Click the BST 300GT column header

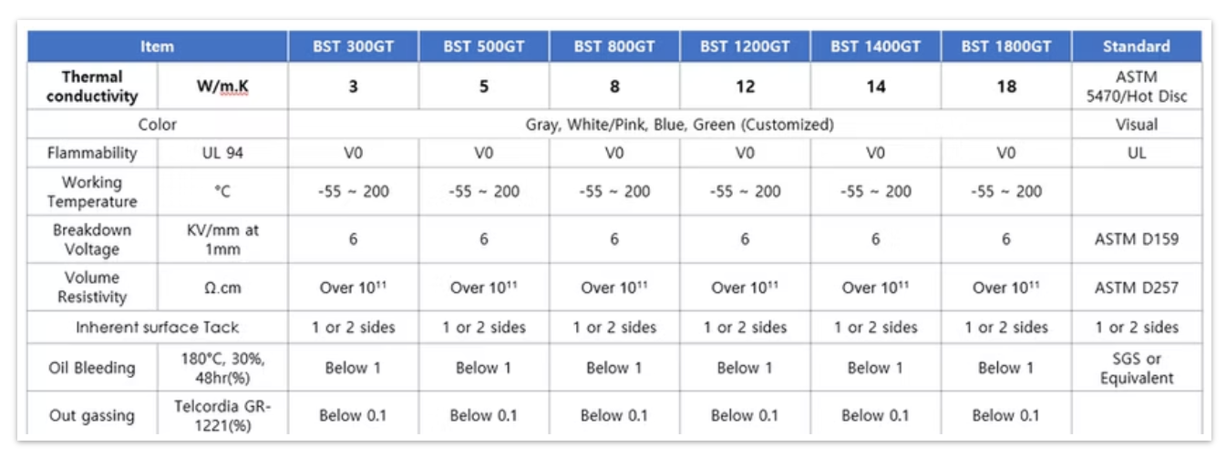(354, 46)
